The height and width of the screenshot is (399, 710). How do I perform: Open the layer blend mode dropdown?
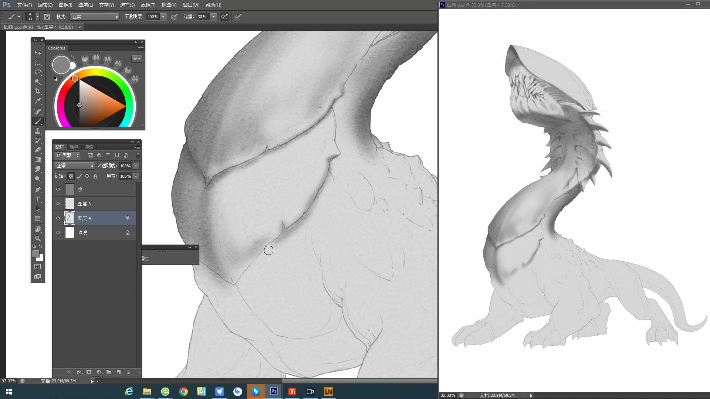(74, 166)
